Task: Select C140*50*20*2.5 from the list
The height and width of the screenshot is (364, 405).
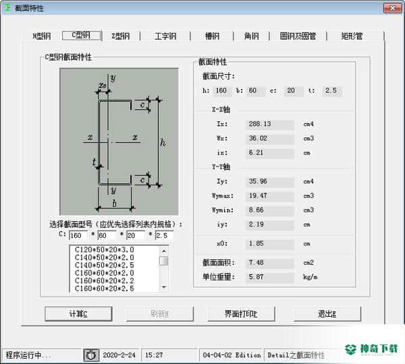Action: (104, 265)
